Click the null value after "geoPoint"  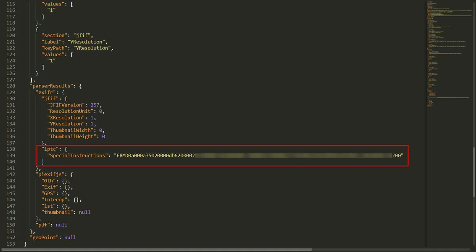pyautogui.click(x=70, y=238)
